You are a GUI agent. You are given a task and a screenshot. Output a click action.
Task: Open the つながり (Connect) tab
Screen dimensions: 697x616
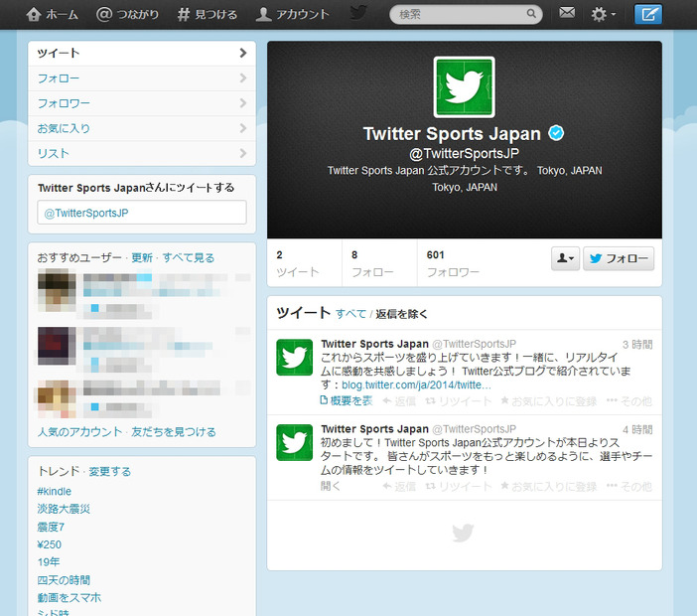127,14
